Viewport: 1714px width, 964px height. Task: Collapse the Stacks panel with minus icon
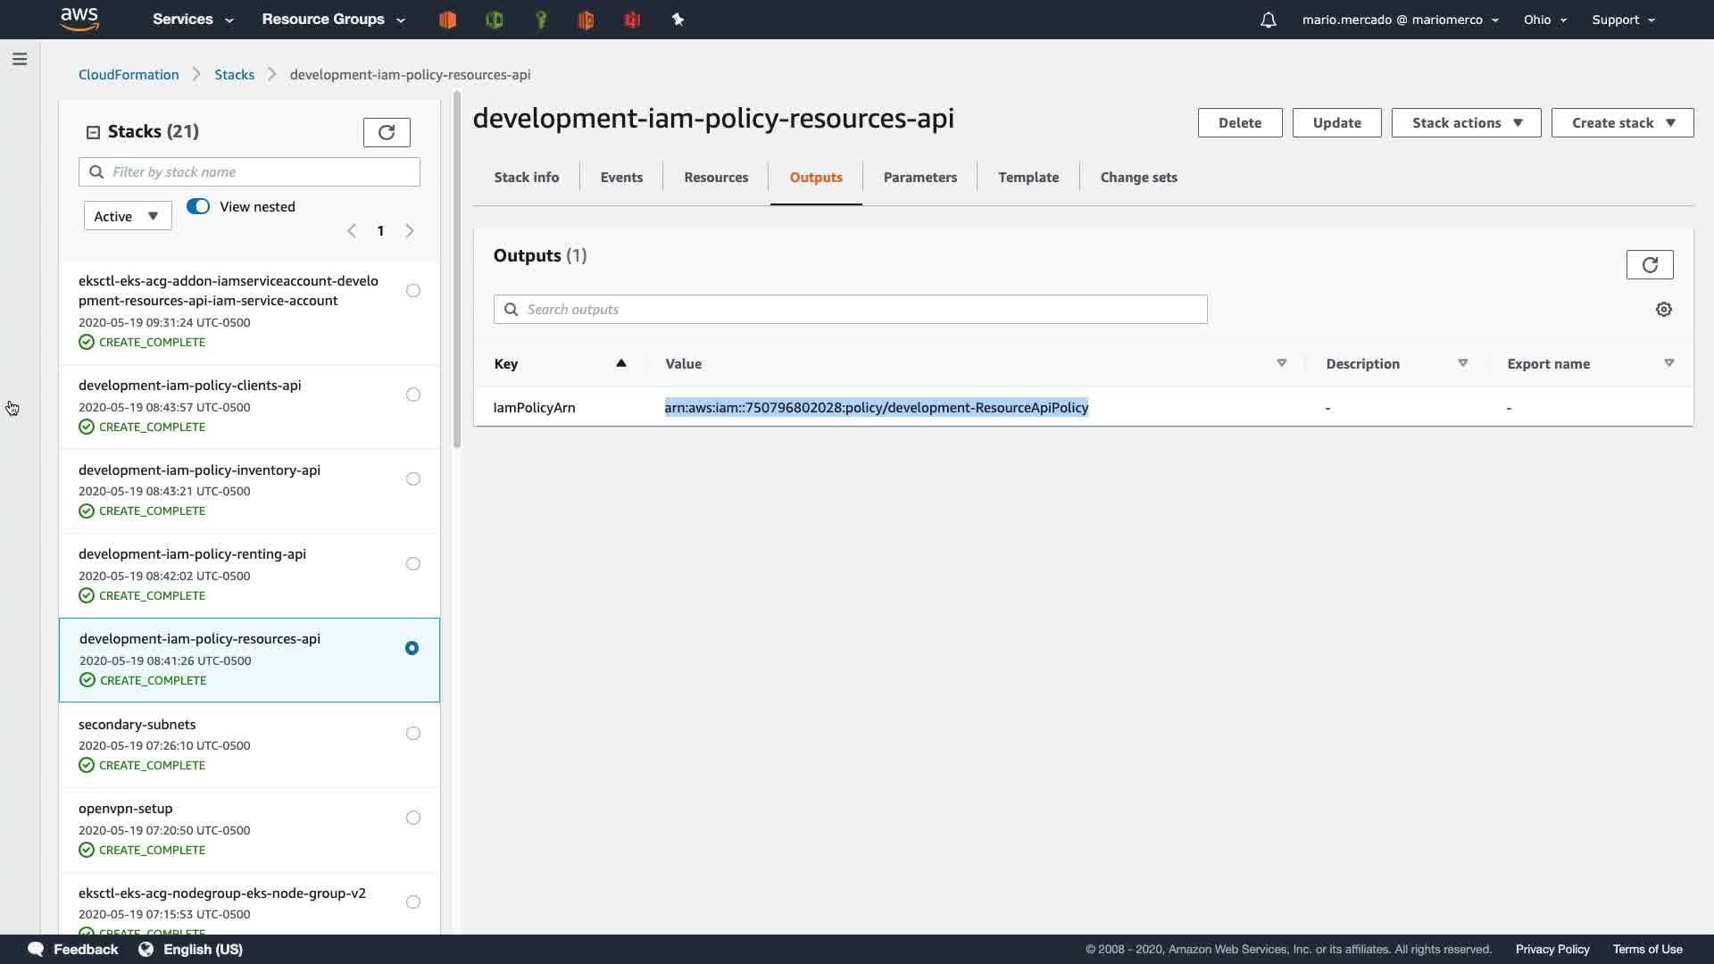tap(93, 132)
